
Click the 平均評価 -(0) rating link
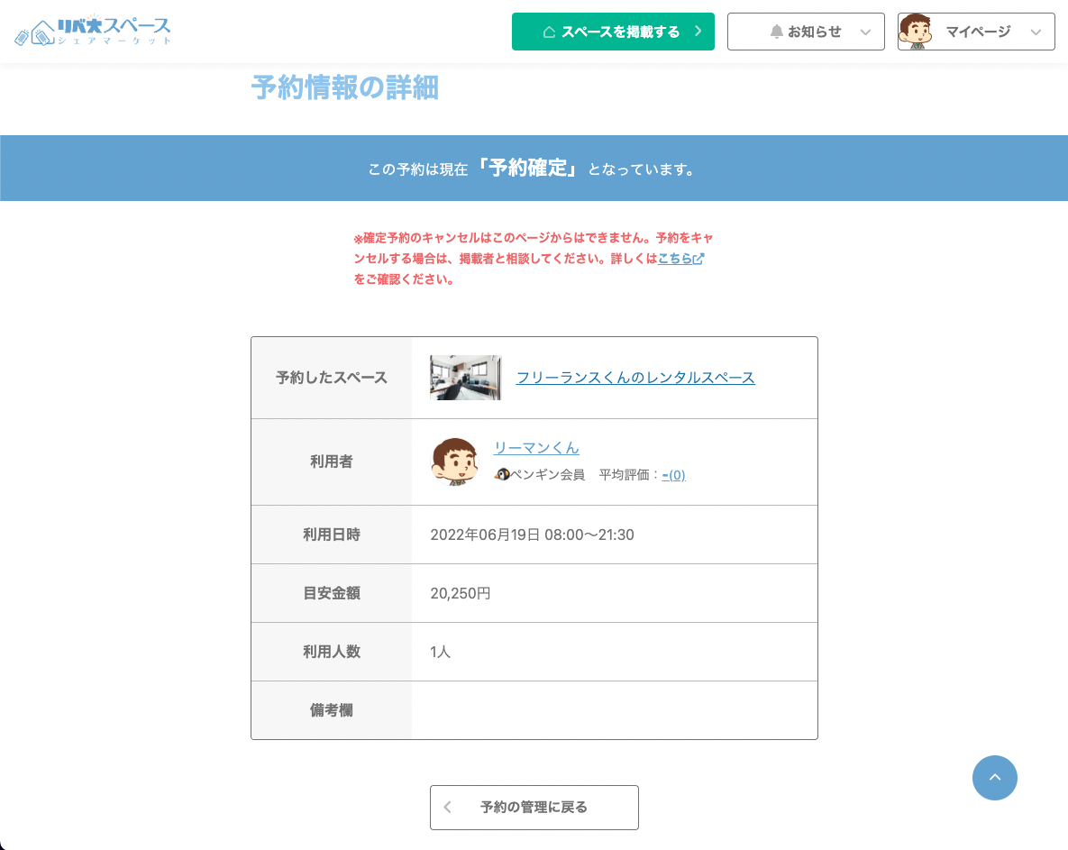[673, 475]
